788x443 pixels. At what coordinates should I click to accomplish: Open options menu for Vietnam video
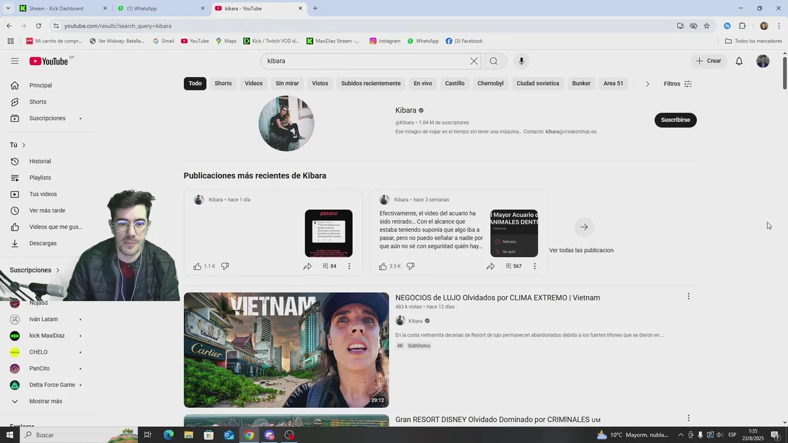click(688, 297)
